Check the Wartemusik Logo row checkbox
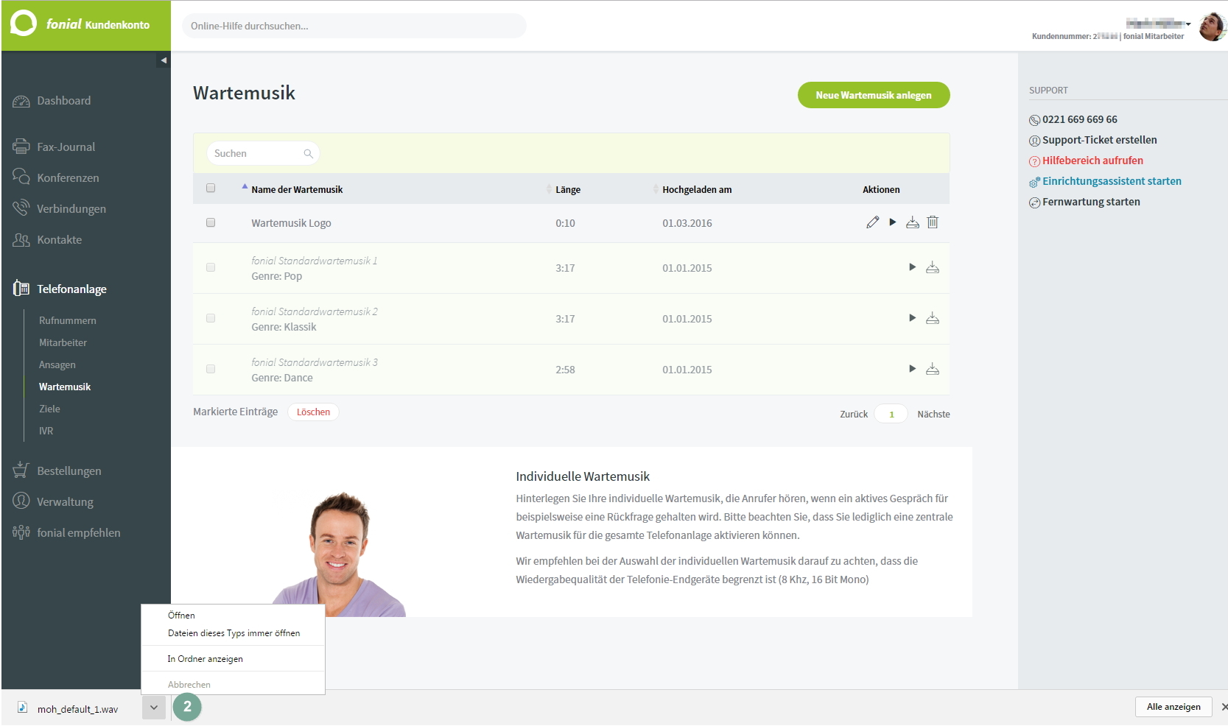This screenshot has width=1228, height=726. [x=211, y=222]
